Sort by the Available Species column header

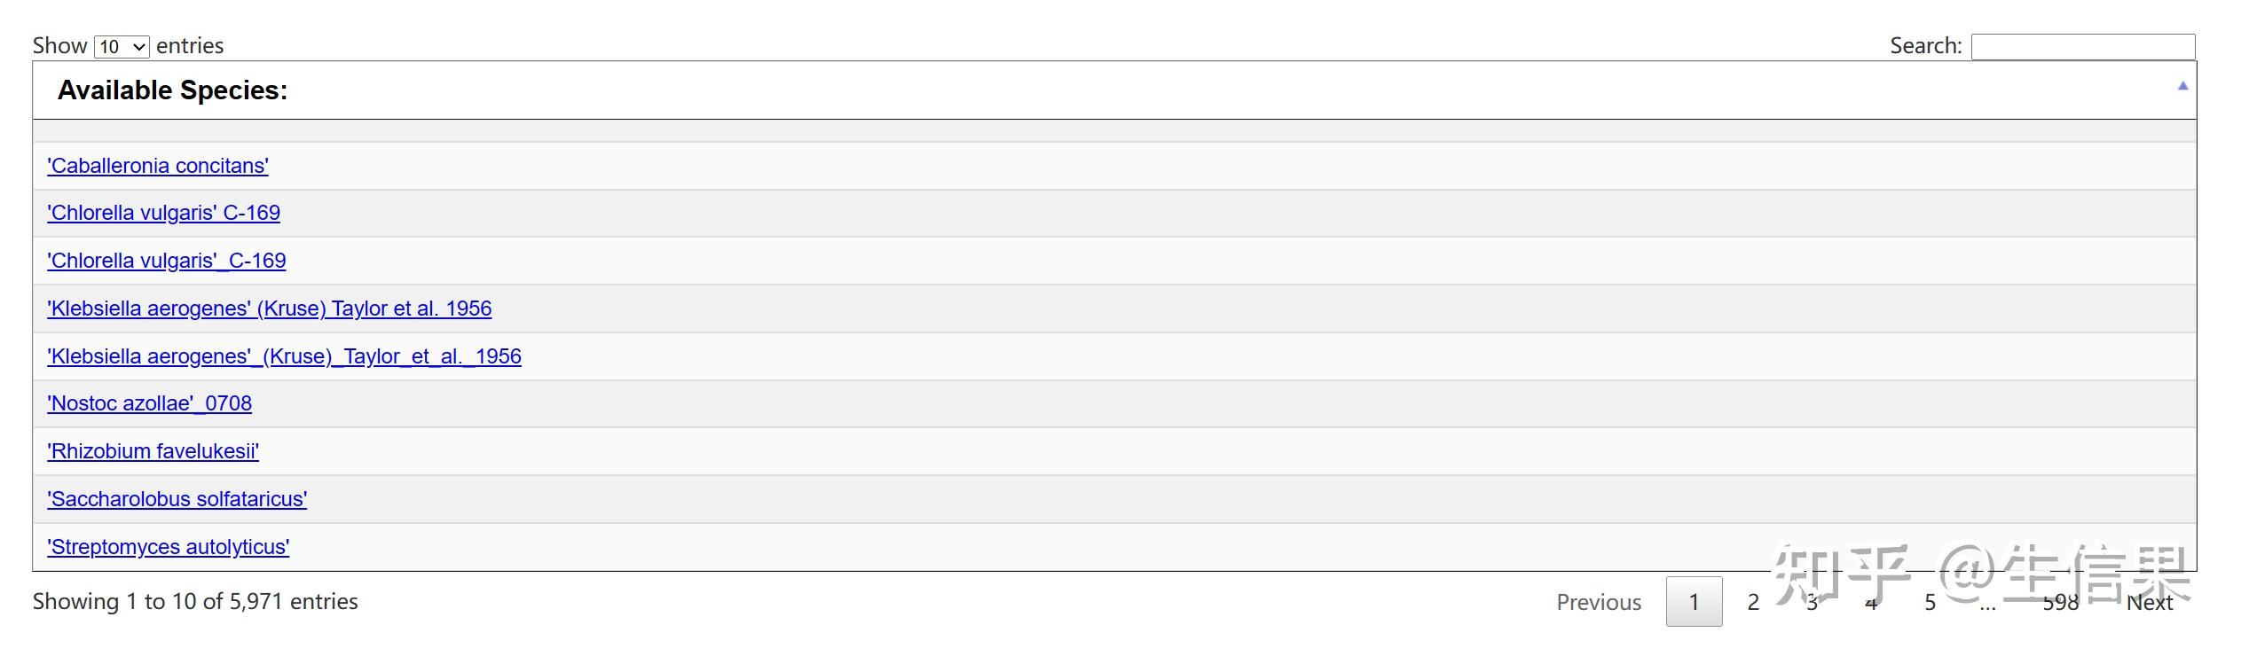(173, 90)
